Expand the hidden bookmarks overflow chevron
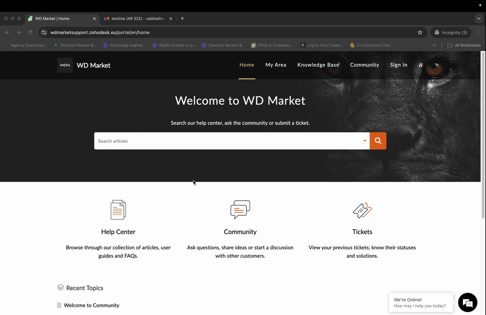The width and height of the screenshot is (486, 315). point(434,45)
